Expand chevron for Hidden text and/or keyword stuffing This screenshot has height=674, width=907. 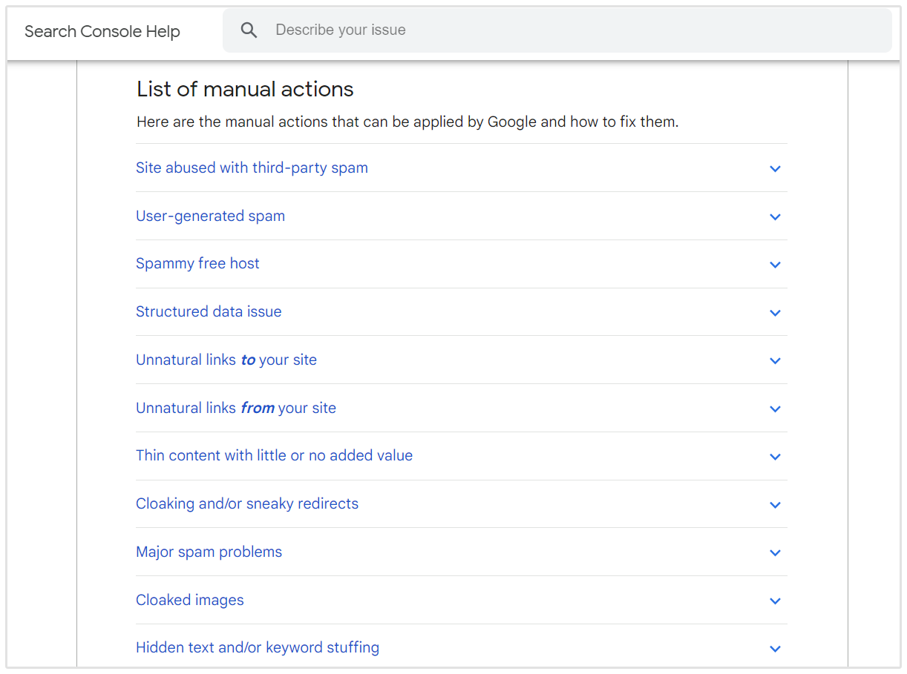click(775, 649)
